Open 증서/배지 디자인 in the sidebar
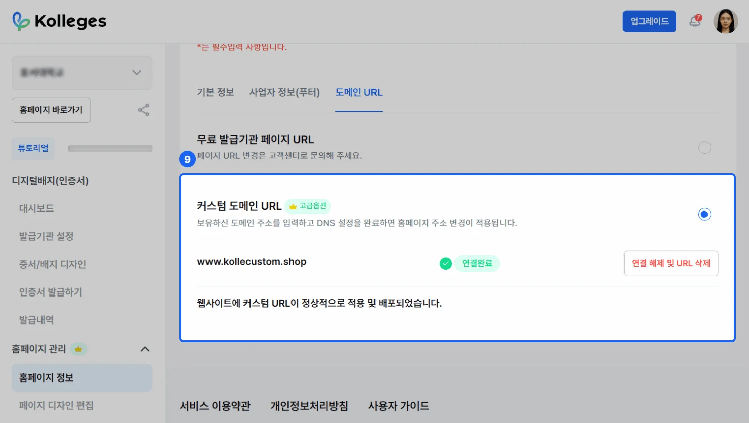Screen dimensions: 749x423 [x=53, y=264]
